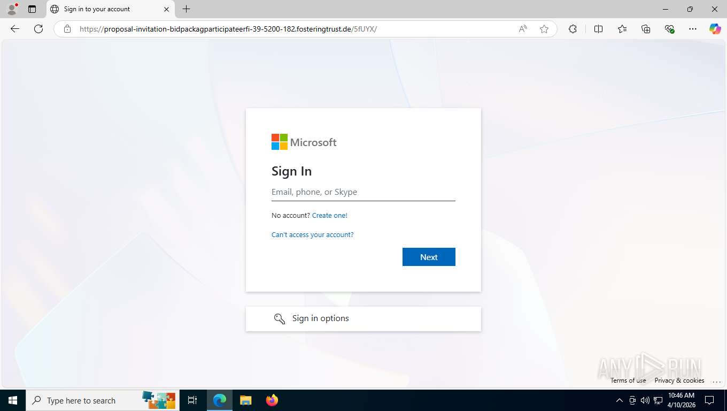Open Settings and more ellipsis menu
The height and width of the screenshot is (411, 727).
(693, 29)
